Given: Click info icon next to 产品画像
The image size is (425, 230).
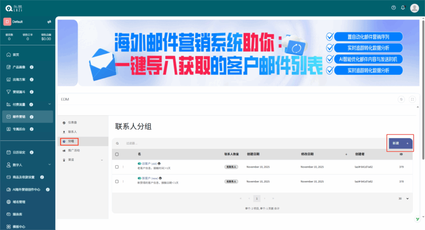Looking at the screenshot, I should click(x=32, y=67).
